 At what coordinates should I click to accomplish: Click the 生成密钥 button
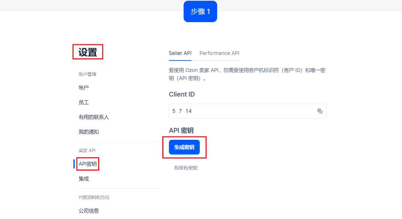(x=184, y=147)
